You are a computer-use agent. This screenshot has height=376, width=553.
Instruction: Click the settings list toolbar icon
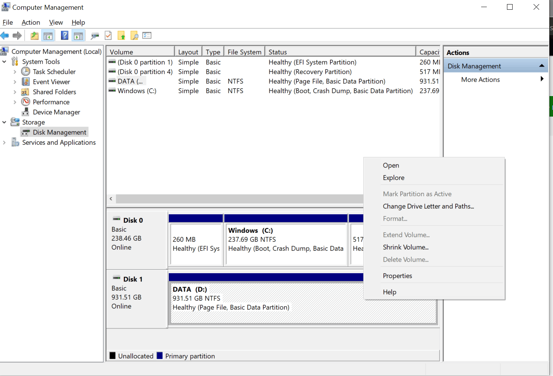(x=147, y=36)
